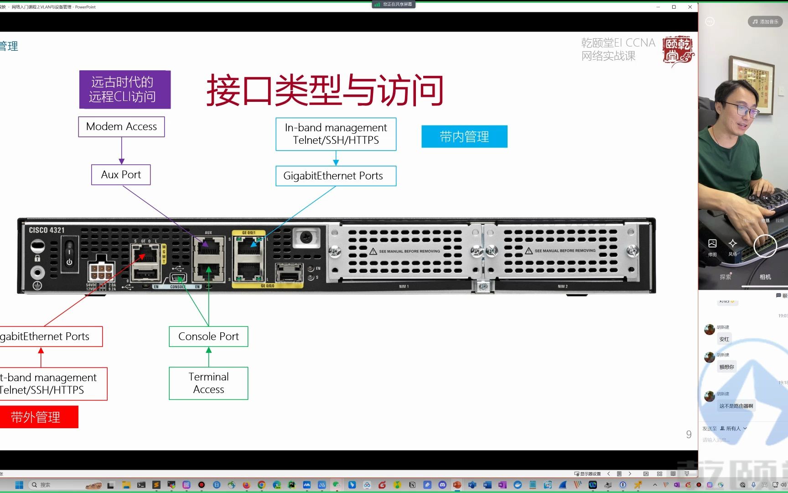
Task: Switch to the 探索 explore tab
Action: (x=726, y=277)
